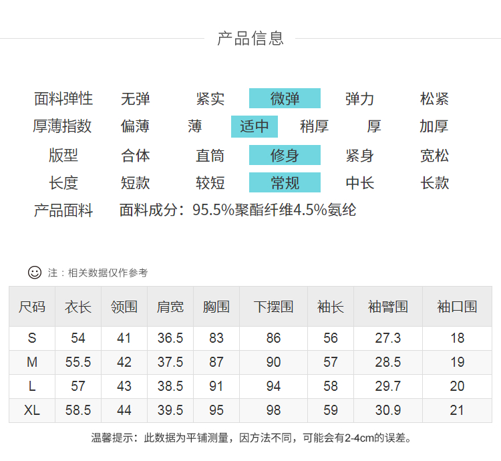The image size is (501, 461).
Task: Click the 胸围 column header
Action: (x=216, y=307)
